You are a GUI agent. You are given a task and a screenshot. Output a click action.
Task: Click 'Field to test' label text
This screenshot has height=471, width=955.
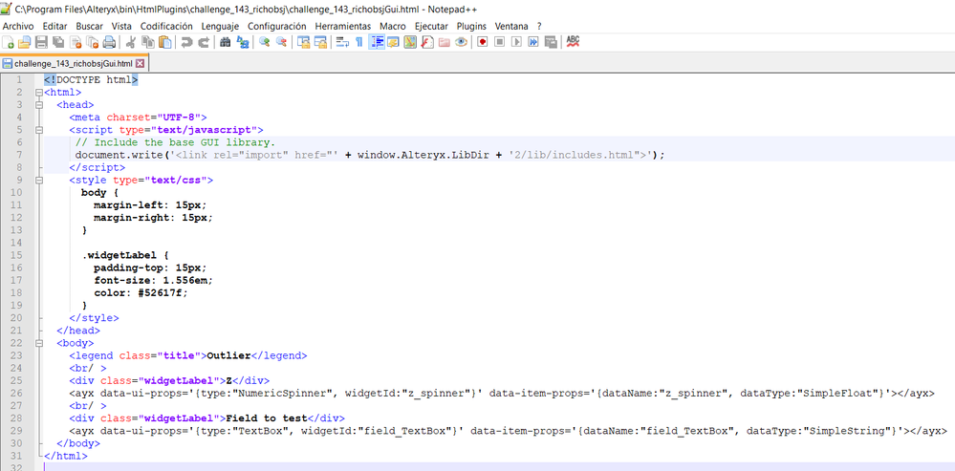click(x=266, y=418)
